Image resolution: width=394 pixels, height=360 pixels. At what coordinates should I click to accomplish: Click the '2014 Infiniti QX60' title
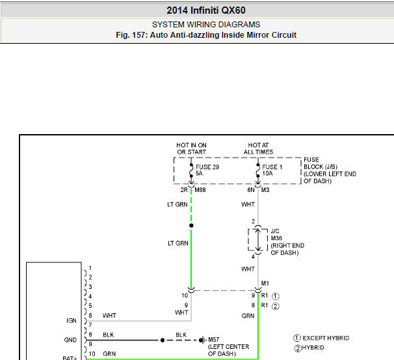click(x=206, y=10)
